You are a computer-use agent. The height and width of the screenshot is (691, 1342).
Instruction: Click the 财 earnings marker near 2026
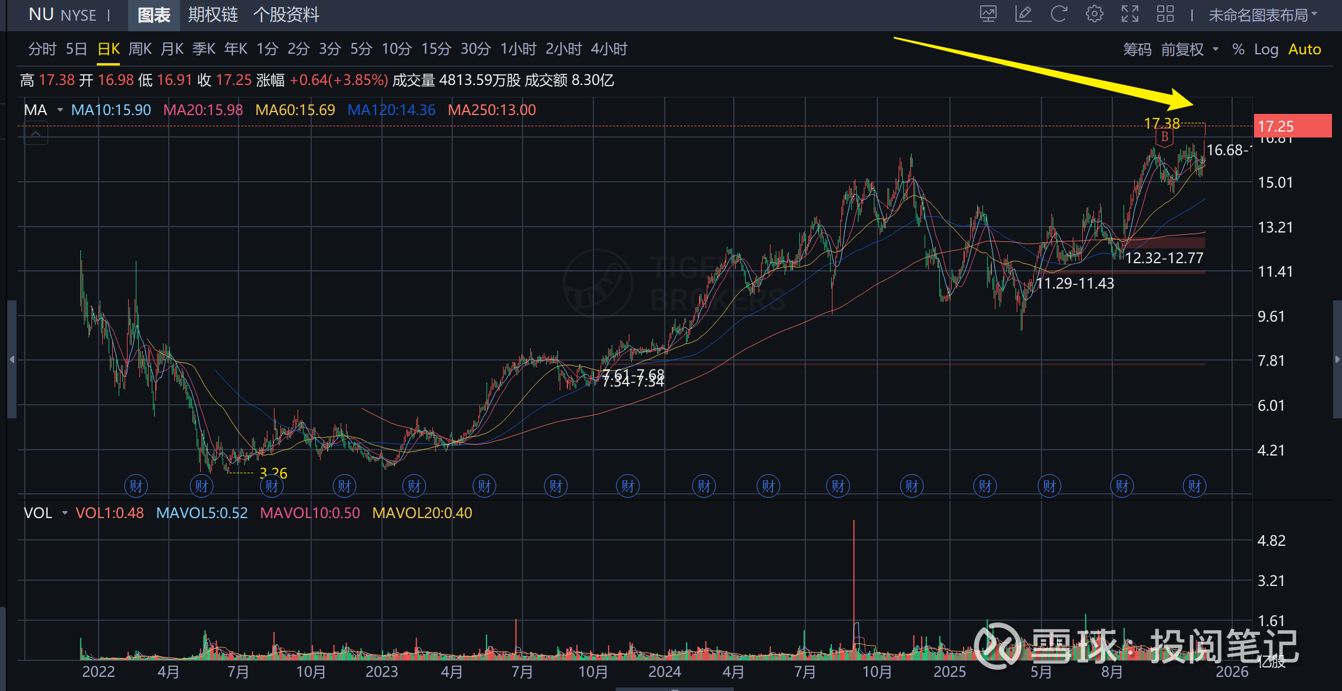pos(1194,486)
